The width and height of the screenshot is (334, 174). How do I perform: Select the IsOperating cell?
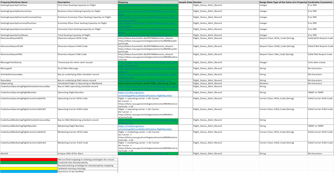(x=29, y=83)
